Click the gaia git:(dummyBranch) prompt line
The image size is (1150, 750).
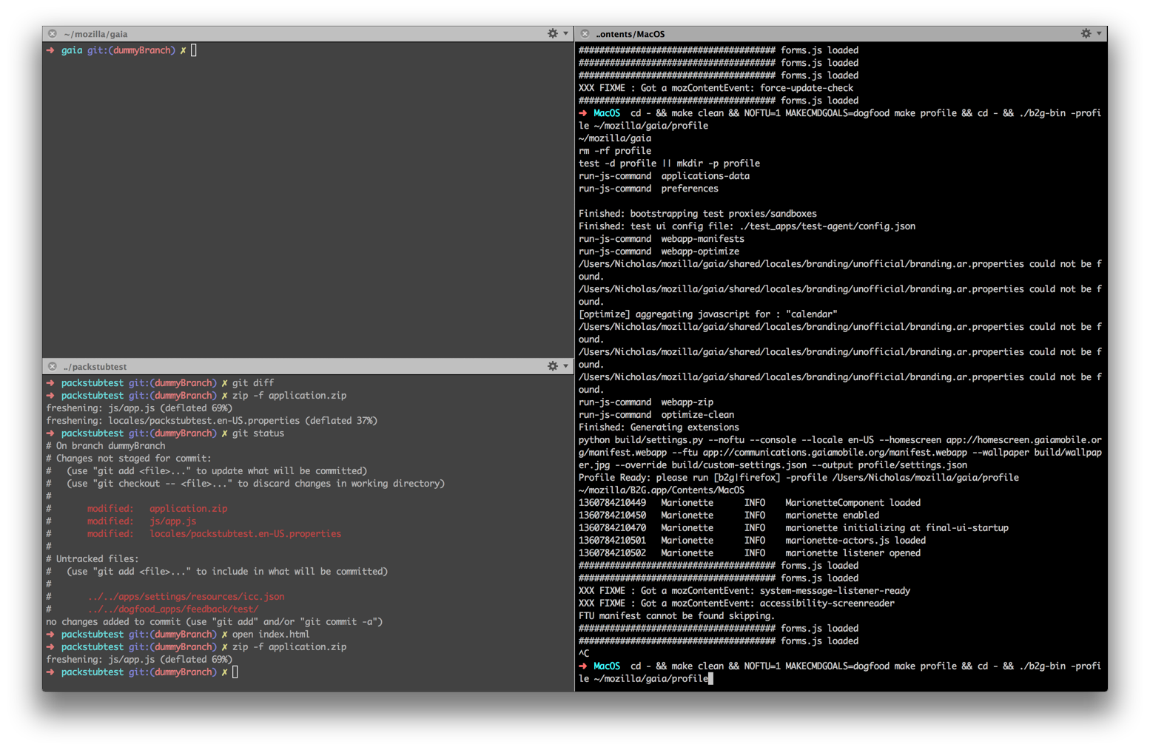tap(121, 50)
